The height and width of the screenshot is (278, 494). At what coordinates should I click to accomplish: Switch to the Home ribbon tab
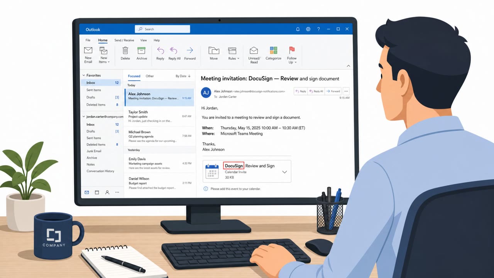(x=103, y=40)
